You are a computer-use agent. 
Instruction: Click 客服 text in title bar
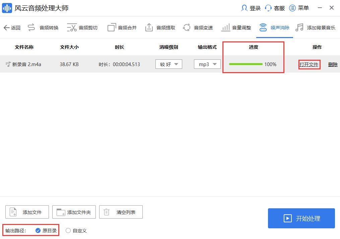(x=279, y=8)
